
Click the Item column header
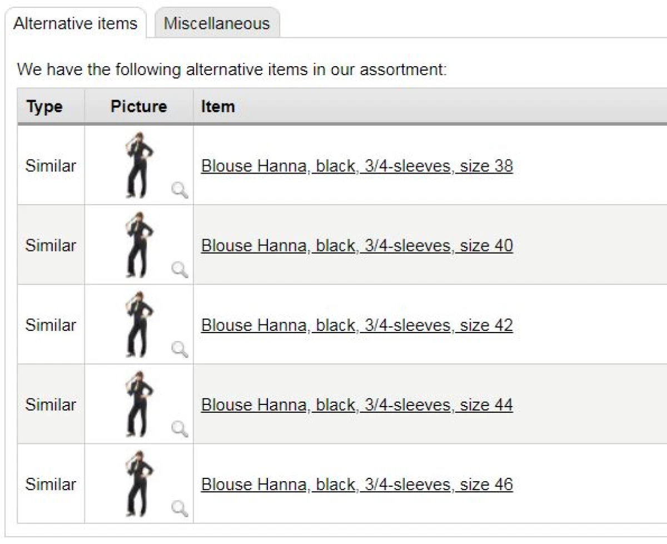pyautogui.click(x=218, y=106)
